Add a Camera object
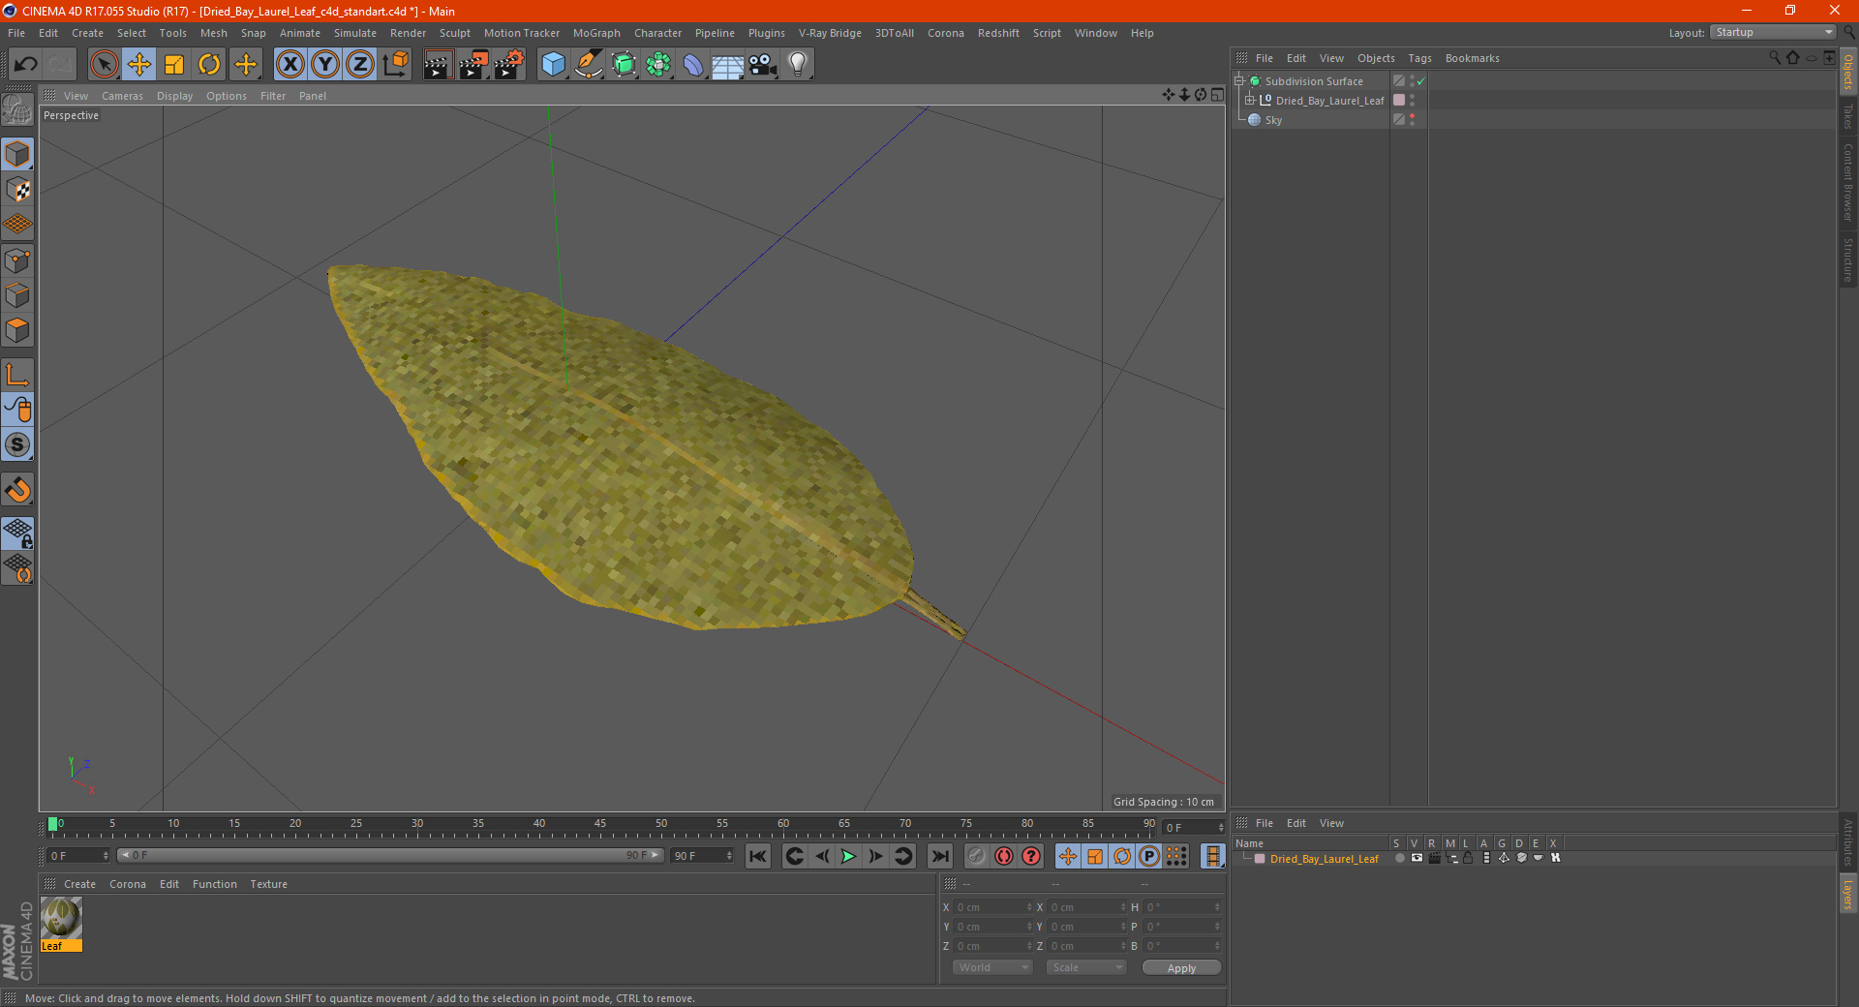 click(x=762, y=65)
